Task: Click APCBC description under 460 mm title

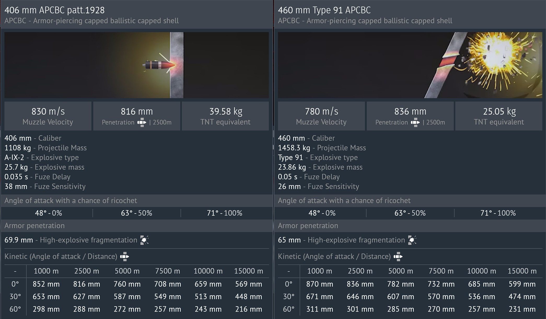Action: pyautogui.click(x=365, y=21)
